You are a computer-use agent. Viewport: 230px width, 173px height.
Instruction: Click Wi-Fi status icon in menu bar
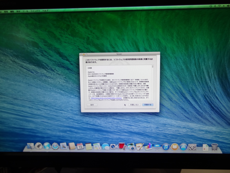point(219,6)
